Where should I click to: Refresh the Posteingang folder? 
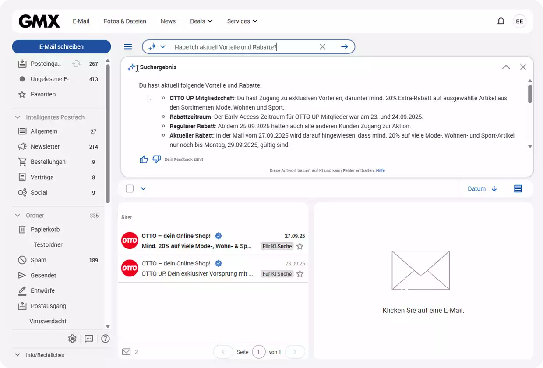(77, 64)
